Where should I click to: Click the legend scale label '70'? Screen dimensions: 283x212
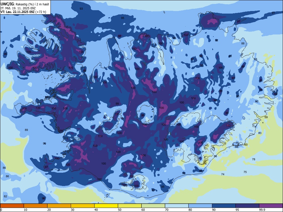167,210
